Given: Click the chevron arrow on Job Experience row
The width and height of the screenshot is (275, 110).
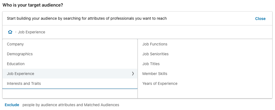Looking at the screenshot, I should (133, 74).
